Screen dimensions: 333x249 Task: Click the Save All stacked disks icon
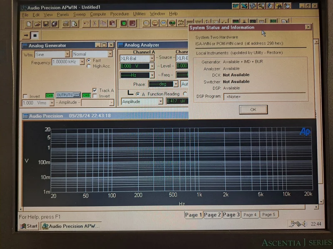pyautogui.click(x=55, y=24)
